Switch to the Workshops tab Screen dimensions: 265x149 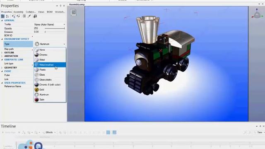coord(60,12)
